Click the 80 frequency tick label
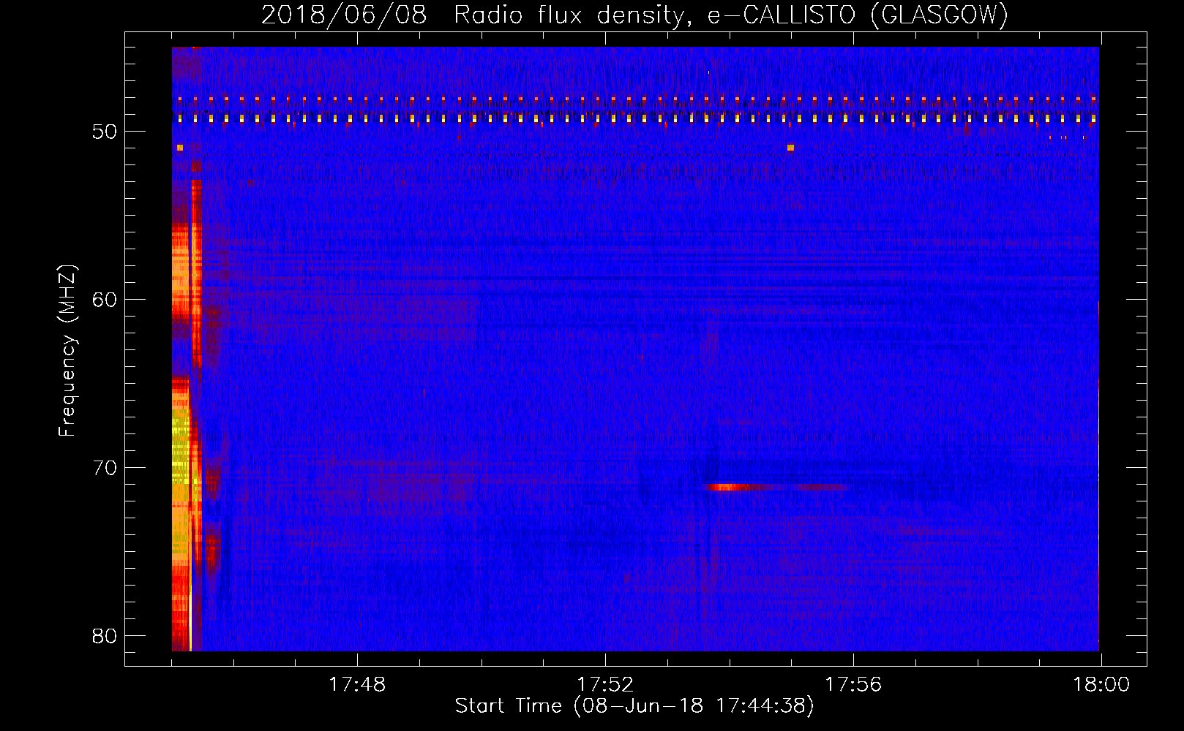Image resolution: width=1184 pixels, height=731 pixels. click(105, 636)
